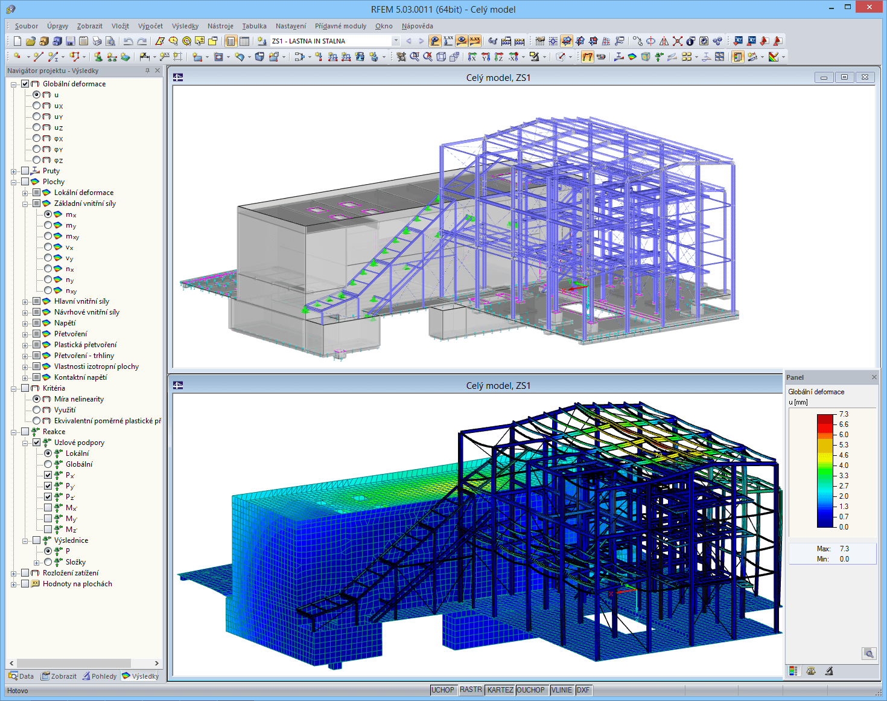887x701 pixels.
Task: Click the Print icon on the main toolbar
Action: point(97,40)
